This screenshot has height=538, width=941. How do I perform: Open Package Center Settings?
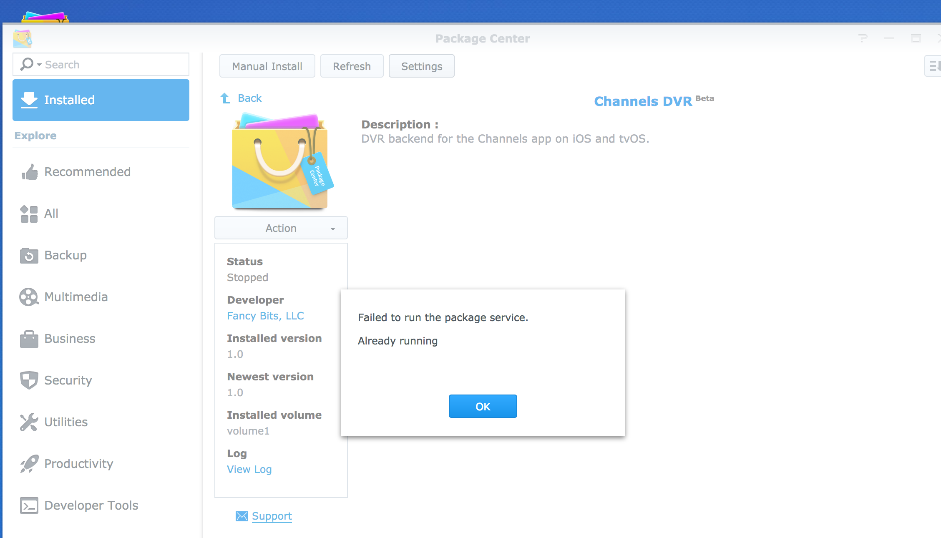click(x=421, y=66)
